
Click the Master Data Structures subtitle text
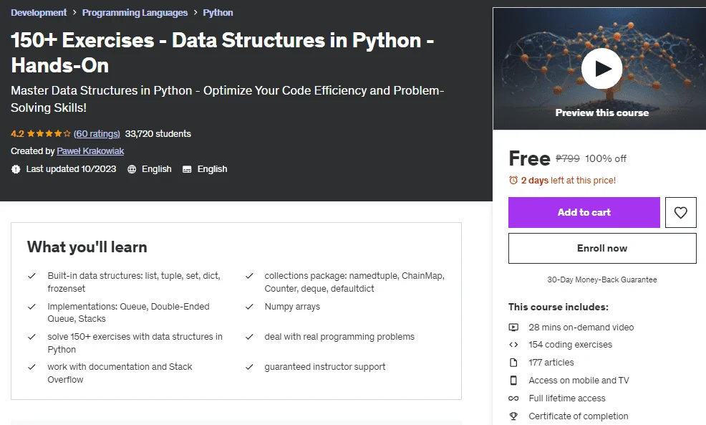(x=228, y=99)
